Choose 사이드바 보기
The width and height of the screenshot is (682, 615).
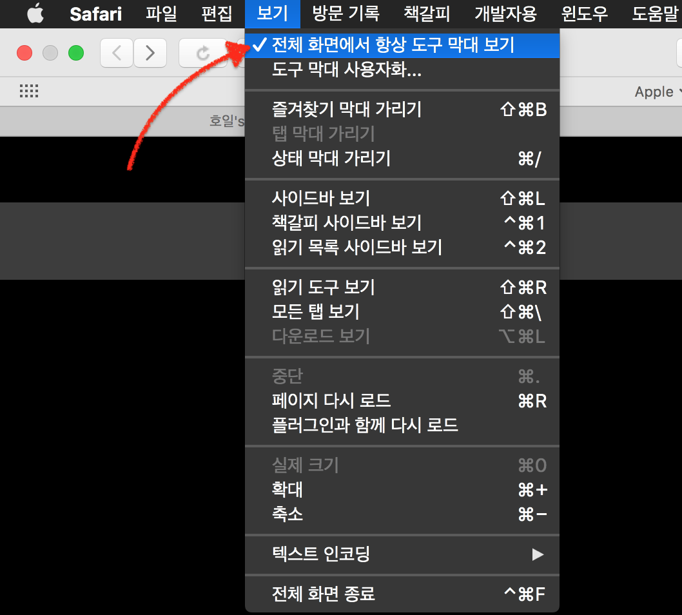point(402,199)
